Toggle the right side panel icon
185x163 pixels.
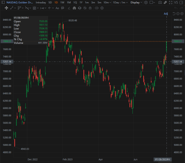(181, 3)
